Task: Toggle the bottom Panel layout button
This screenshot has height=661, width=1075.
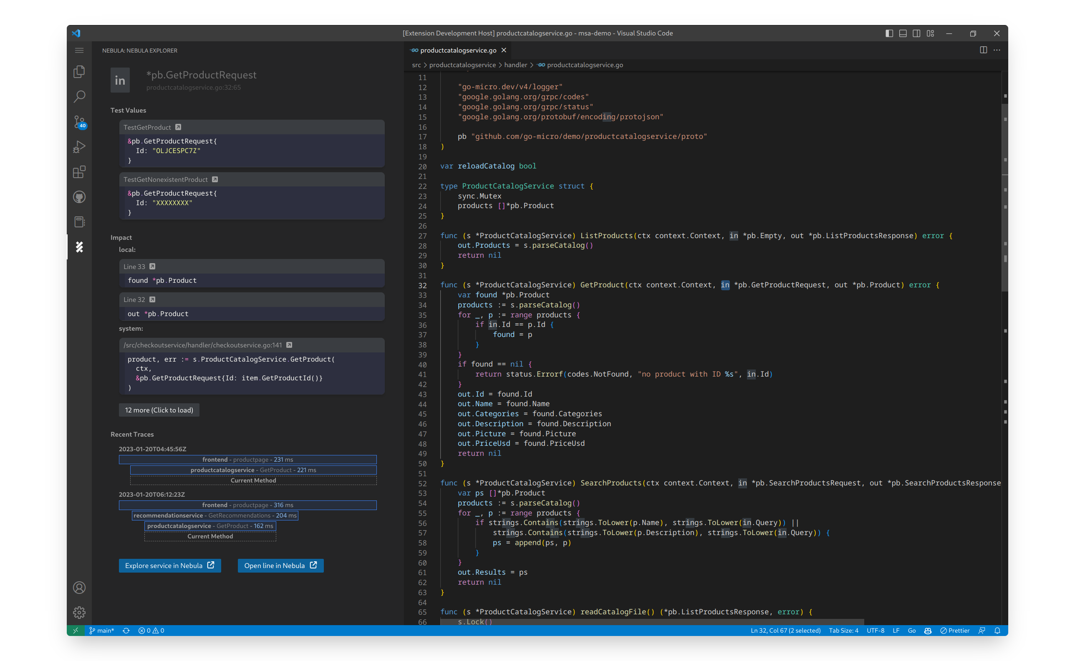Action: (x=903, y=33)
